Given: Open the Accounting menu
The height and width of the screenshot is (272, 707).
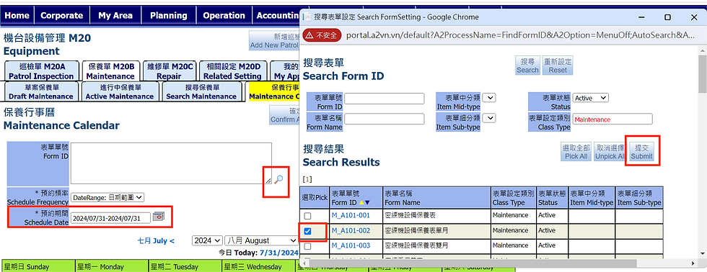Looking at the screenshot, I should pos(276,15).
